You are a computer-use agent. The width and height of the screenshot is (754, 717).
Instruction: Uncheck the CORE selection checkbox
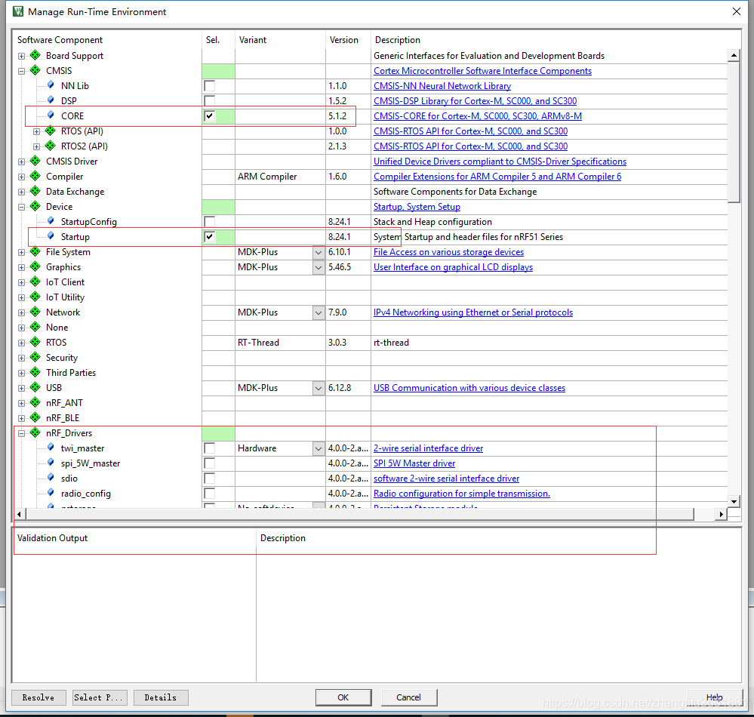[208, 115]
